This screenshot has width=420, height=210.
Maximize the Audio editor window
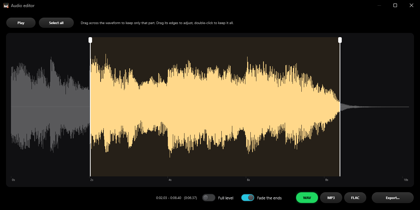point(395,5)
